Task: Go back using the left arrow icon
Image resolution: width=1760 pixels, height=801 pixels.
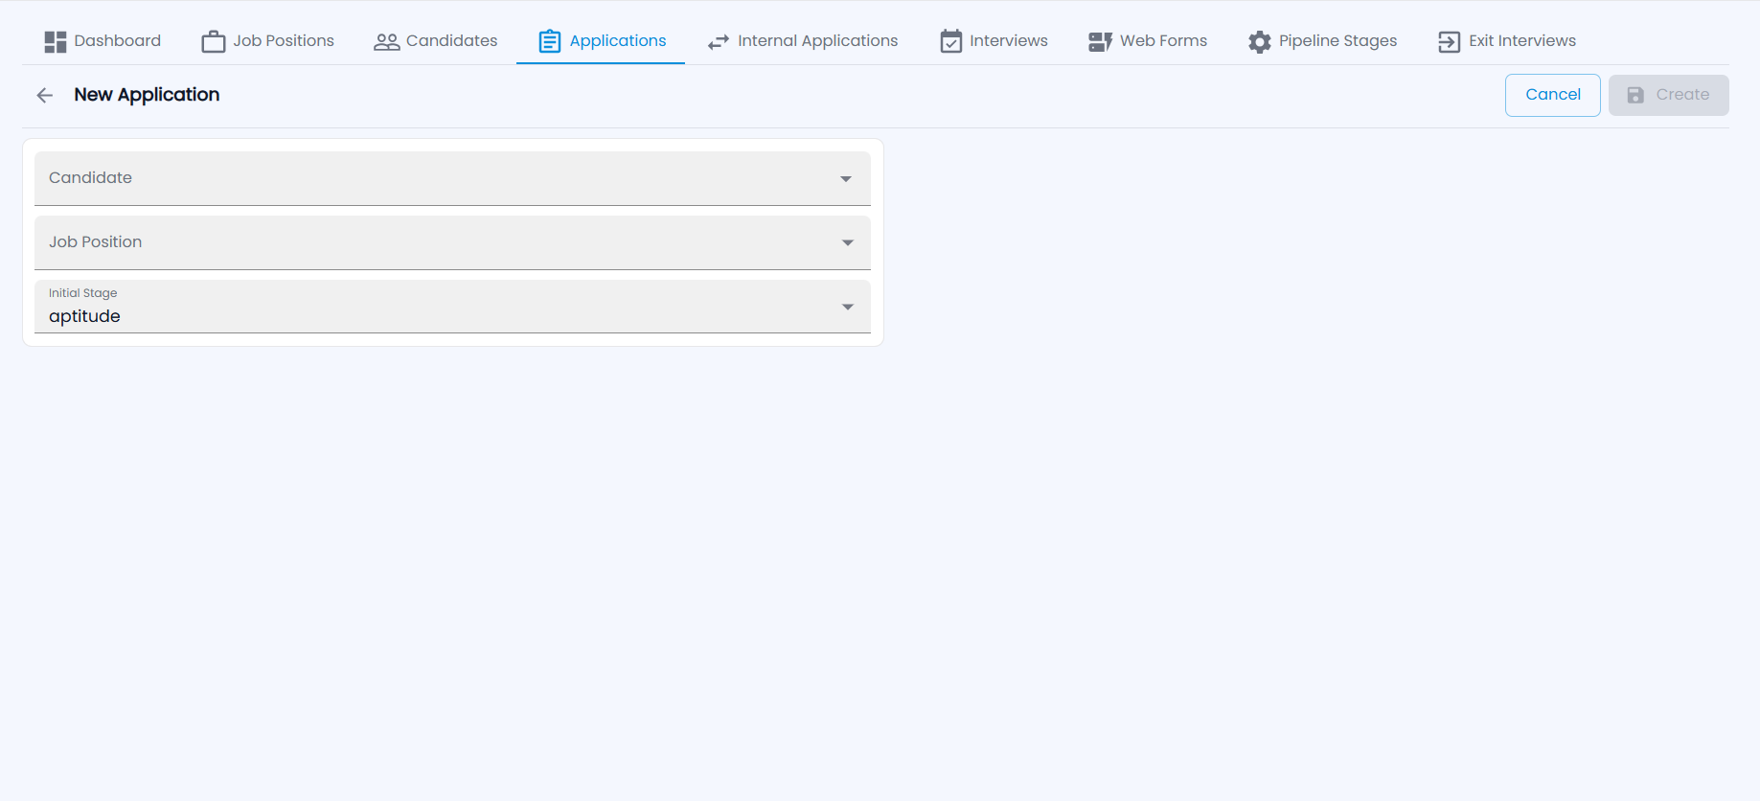Action: 44,95
